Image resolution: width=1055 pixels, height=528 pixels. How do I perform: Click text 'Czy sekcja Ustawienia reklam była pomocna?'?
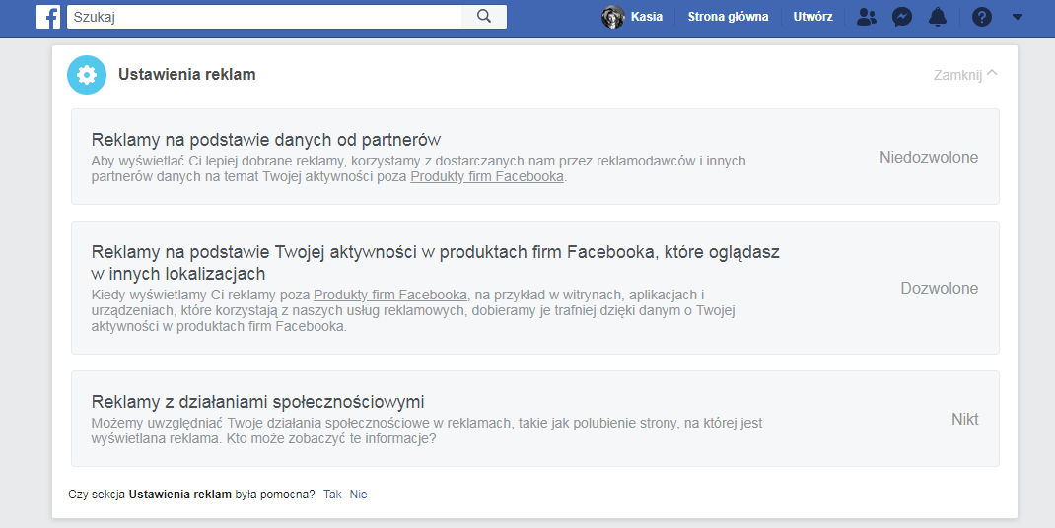(191, 495)
